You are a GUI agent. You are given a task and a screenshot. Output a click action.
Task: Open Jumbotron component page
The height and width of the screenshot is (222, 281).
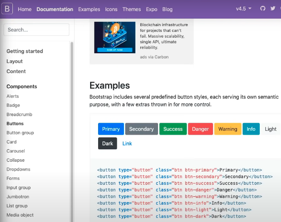click(x=18, y=197)
